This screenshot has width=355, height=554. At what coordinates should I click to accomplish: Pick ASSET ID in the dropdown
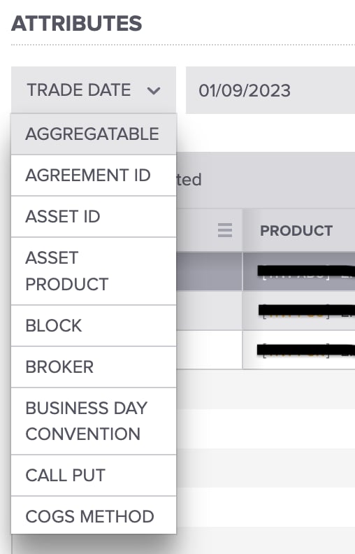coord(94,217)
